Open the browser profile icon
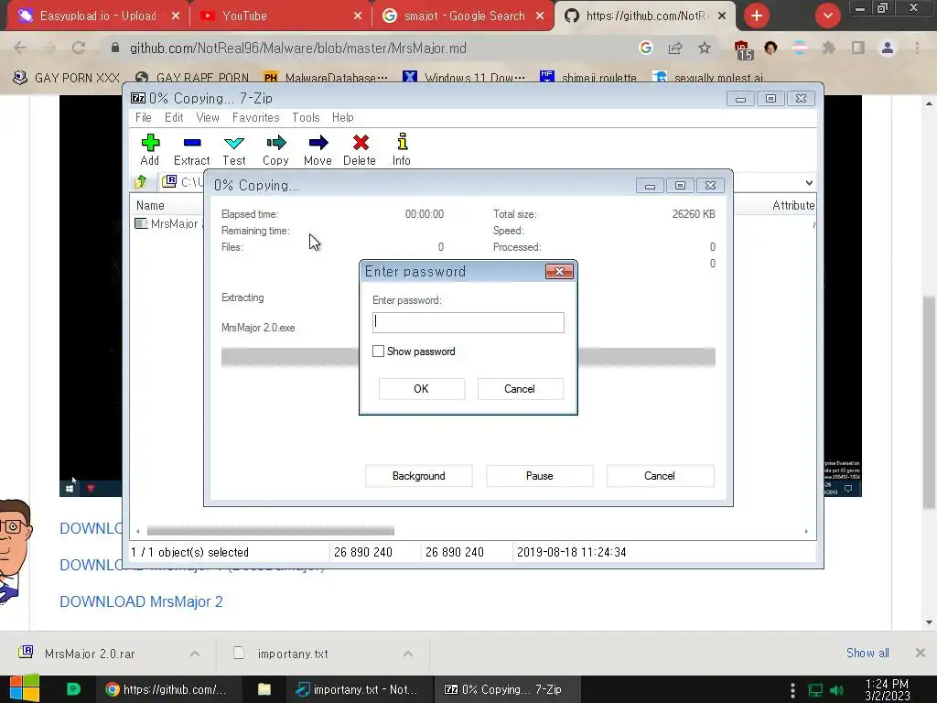The width and height of the screenshot is (937, 703). tap(888, 48)
